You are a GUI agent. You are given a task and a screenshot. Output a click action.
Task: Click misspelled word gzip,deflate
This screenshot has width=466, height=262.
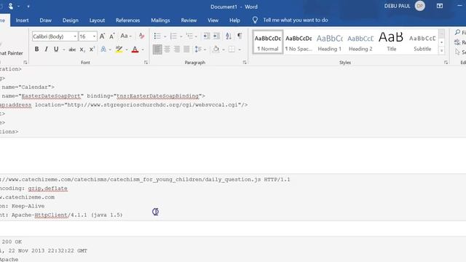tap(47, 188)
